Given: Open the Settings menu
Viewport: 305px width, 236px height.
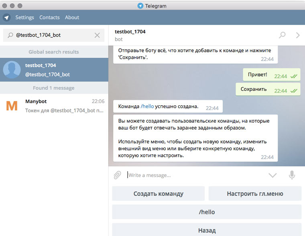Looking at the screenshot, I should pyautogui.click(x=24, y=18).
